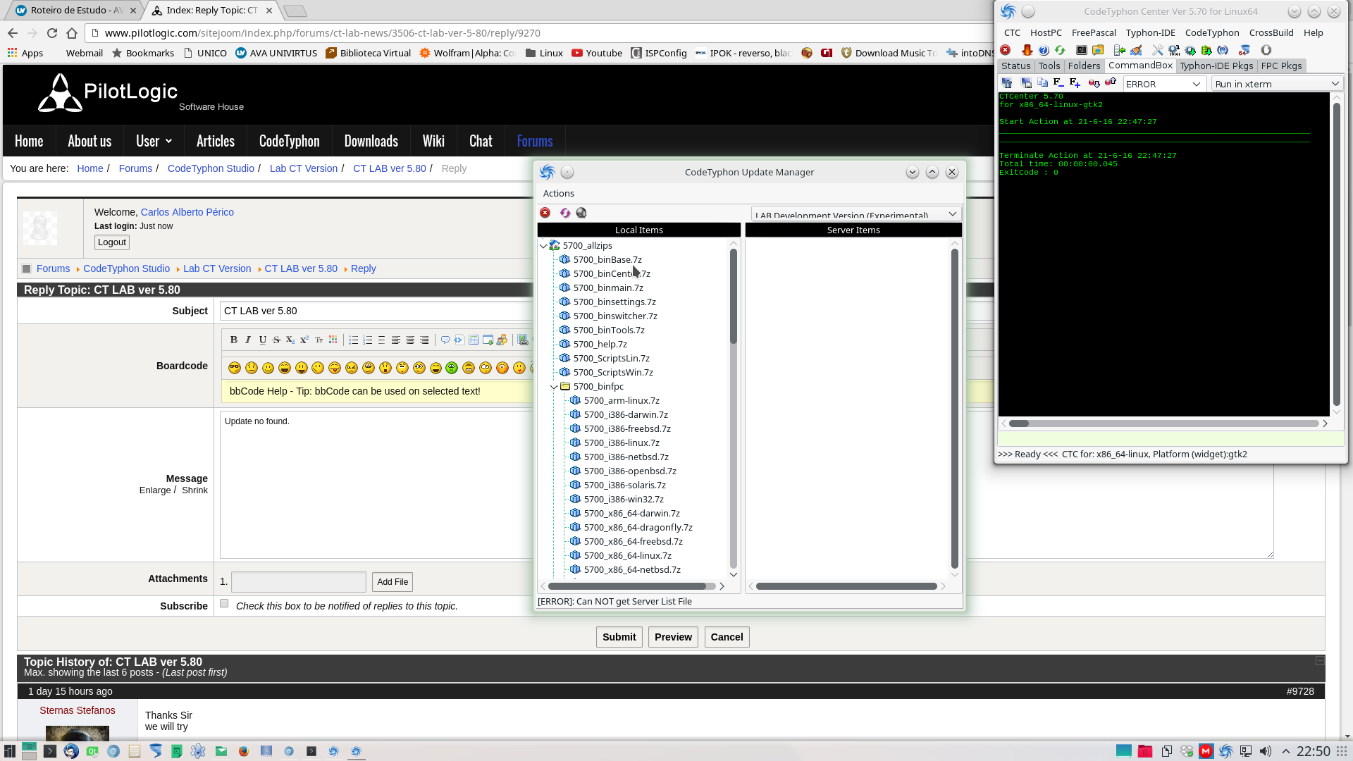Open the blue help question-mark icon in CodeTyphon Center

tap(1044, 50)
